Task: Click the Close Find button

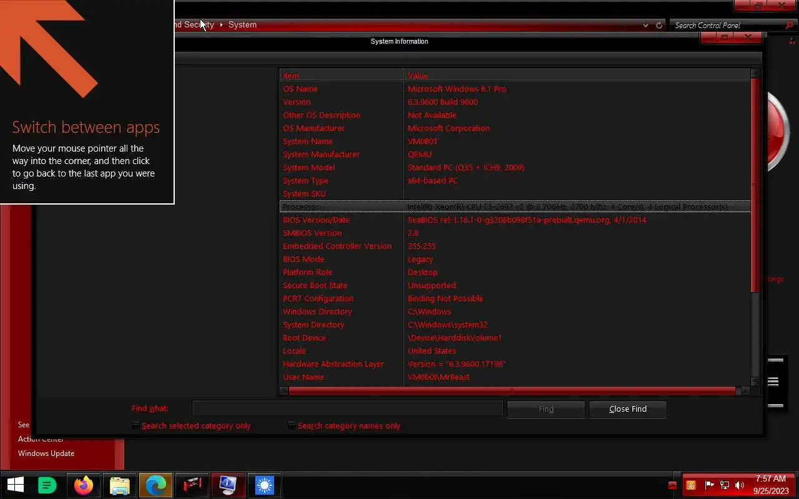Action: [627, 409]
